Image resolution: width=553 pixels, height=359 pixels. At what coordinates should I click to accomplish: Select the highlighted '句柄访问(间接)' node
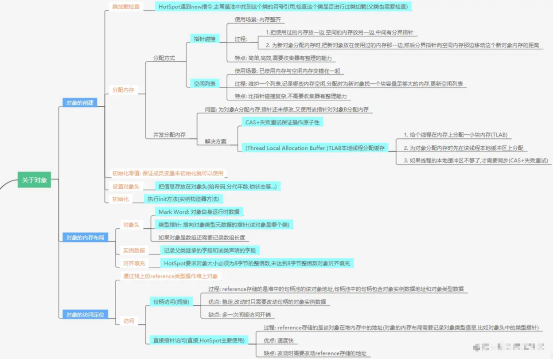tap(171, 302)
